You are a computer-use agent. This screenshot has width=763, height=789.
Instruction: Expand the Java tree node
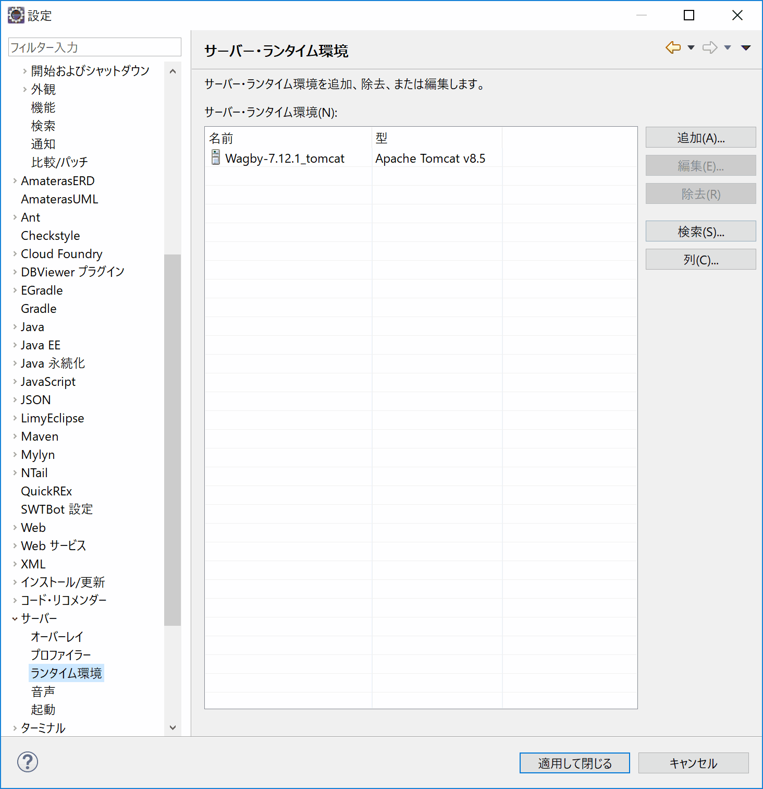[15, 327]
